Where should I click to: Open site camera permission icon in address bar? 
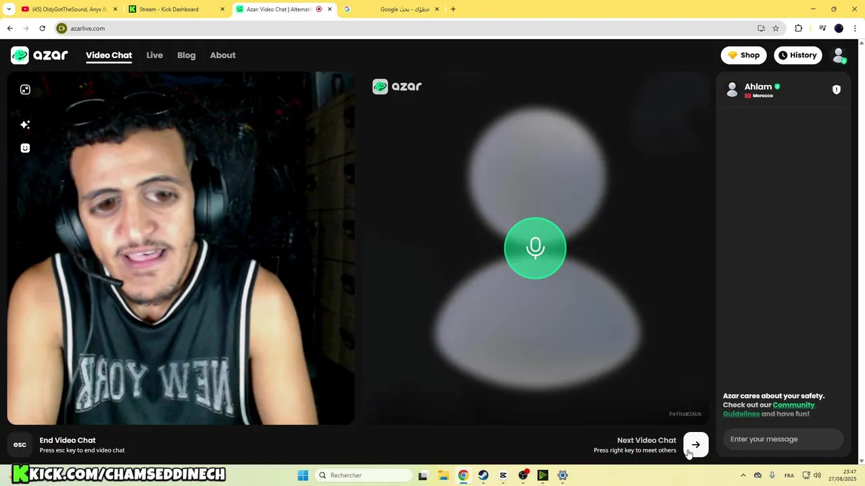click(x=61, y=28)
